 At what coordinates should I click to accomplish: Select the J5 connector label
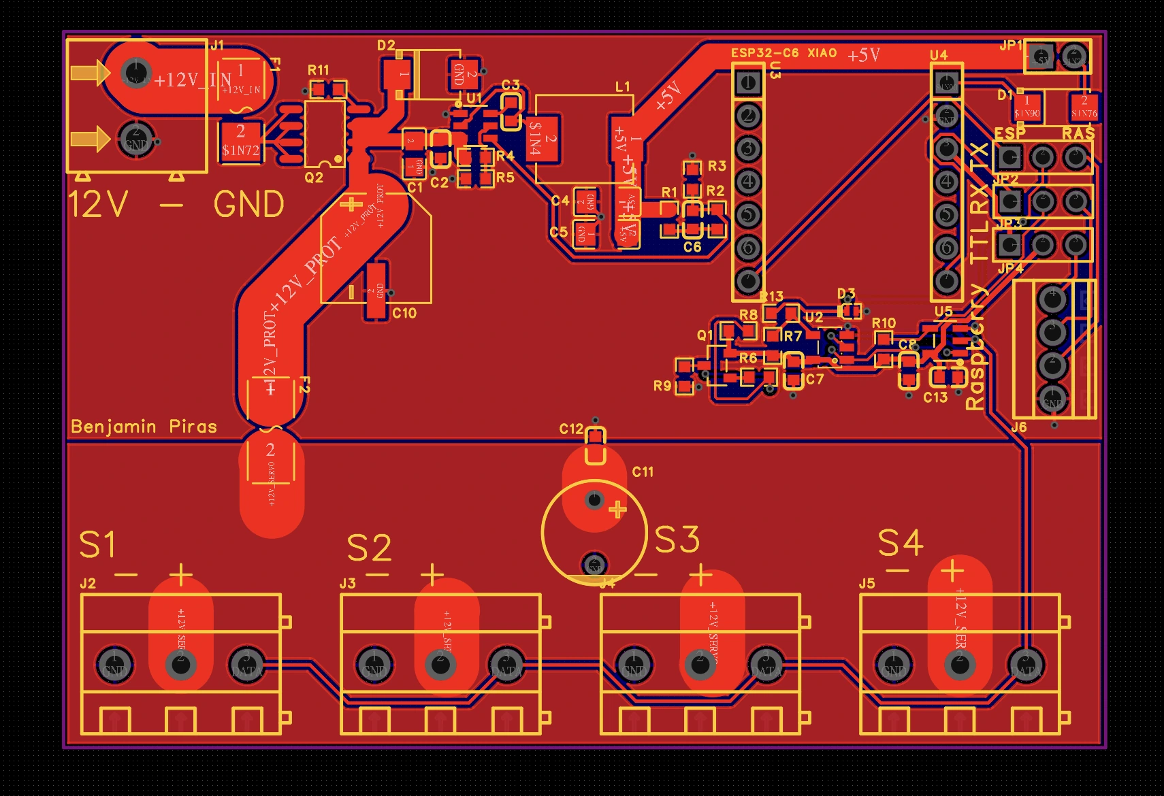(867, 584)
